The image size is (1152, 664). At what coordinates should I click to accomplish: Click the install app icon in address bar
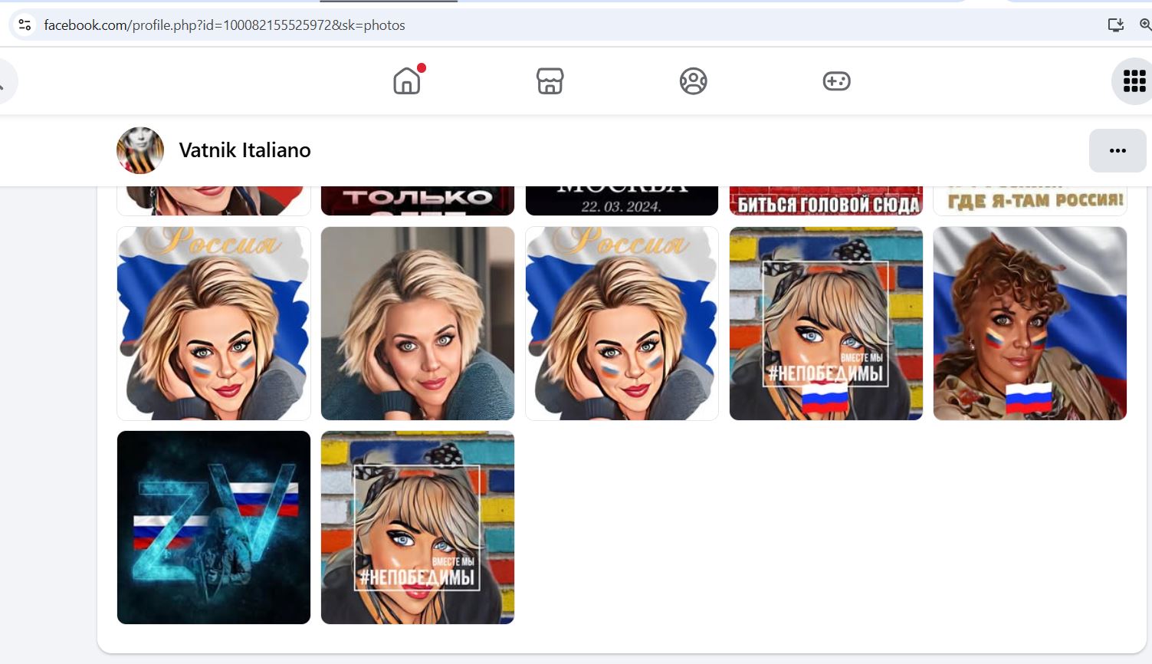1115,25
